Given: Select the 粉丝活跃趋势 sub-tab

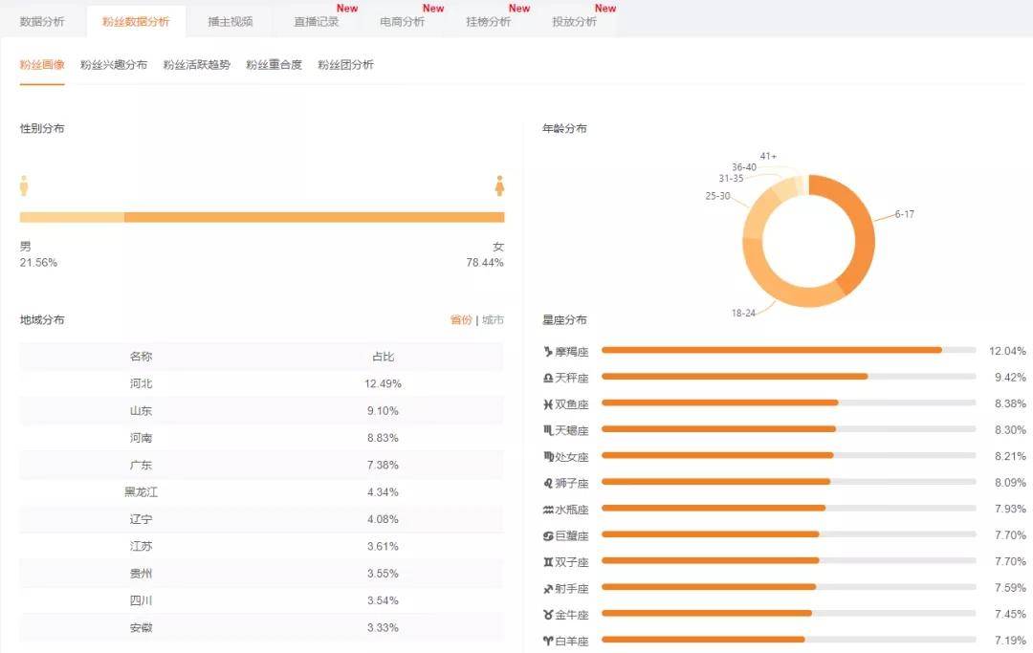Looking at the screenshot, I should point(196,65).
